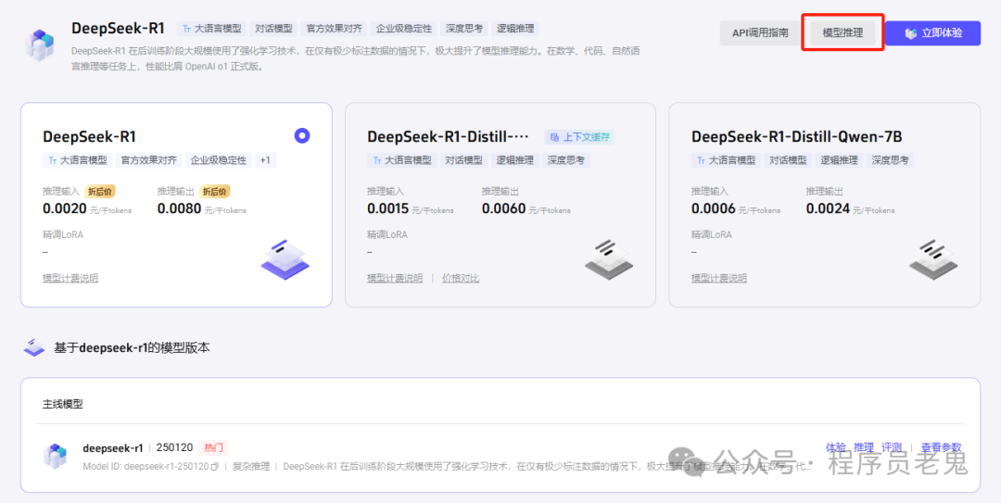Click the 立即体验 button
Image resolution: width=1001 pixels, height=503 pixels.
(932, 33)
